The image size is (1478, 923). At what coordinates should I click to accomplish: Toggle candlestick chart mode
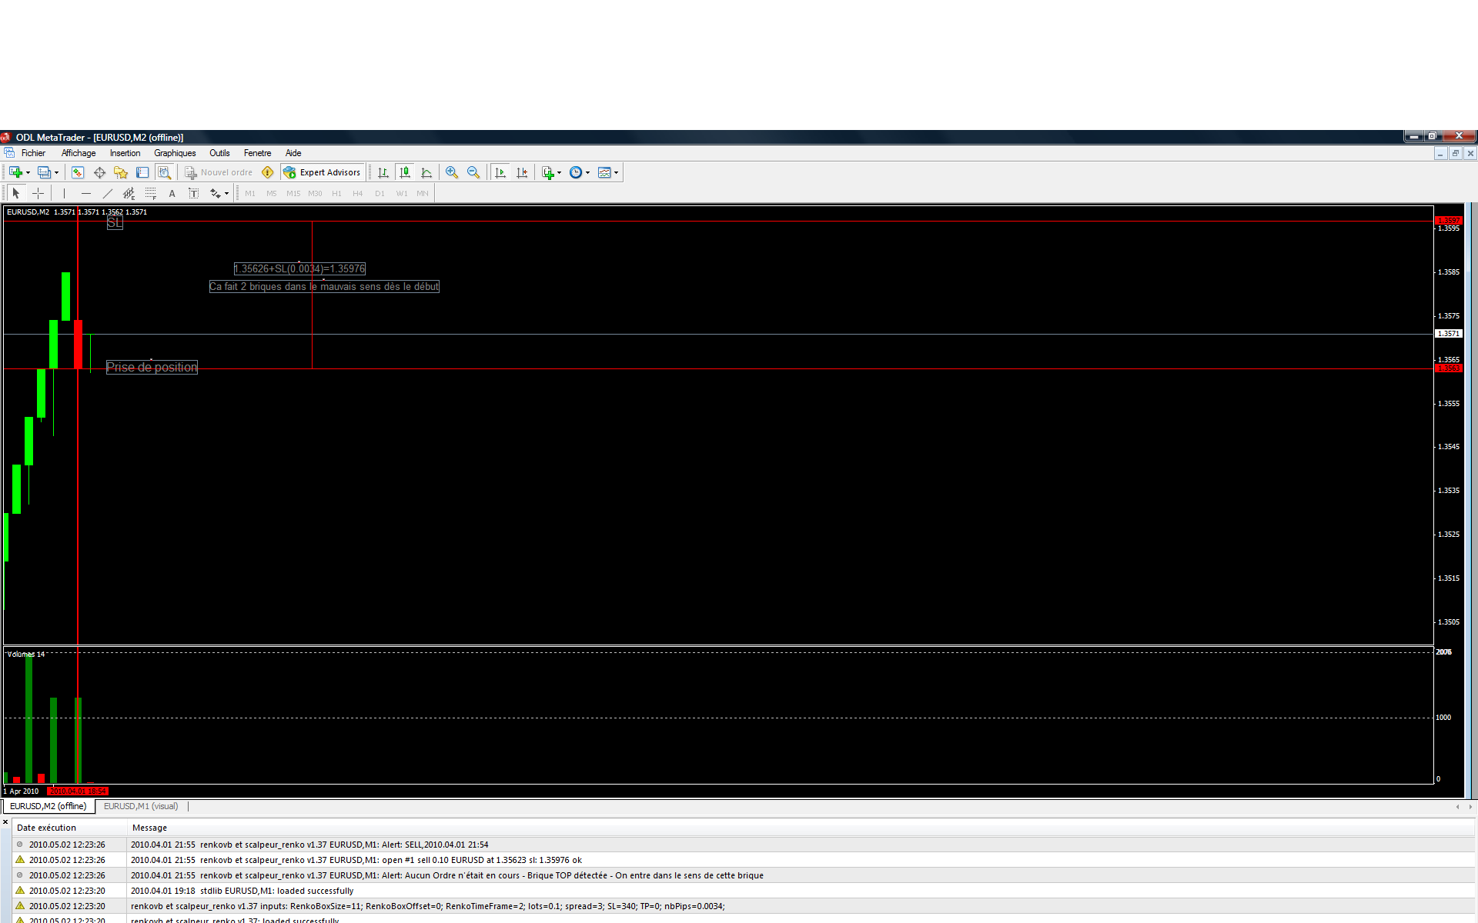coord(405,172)
